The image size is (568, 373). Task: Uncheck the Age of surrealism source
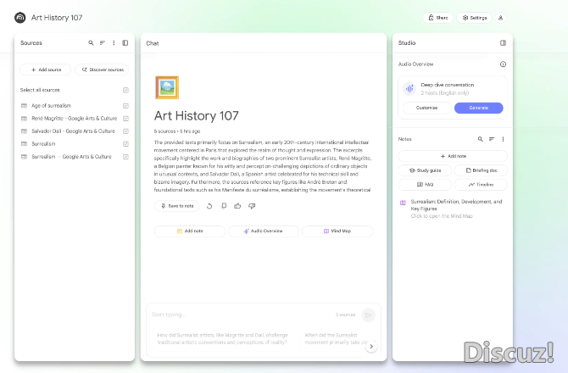tap(125, 106)
